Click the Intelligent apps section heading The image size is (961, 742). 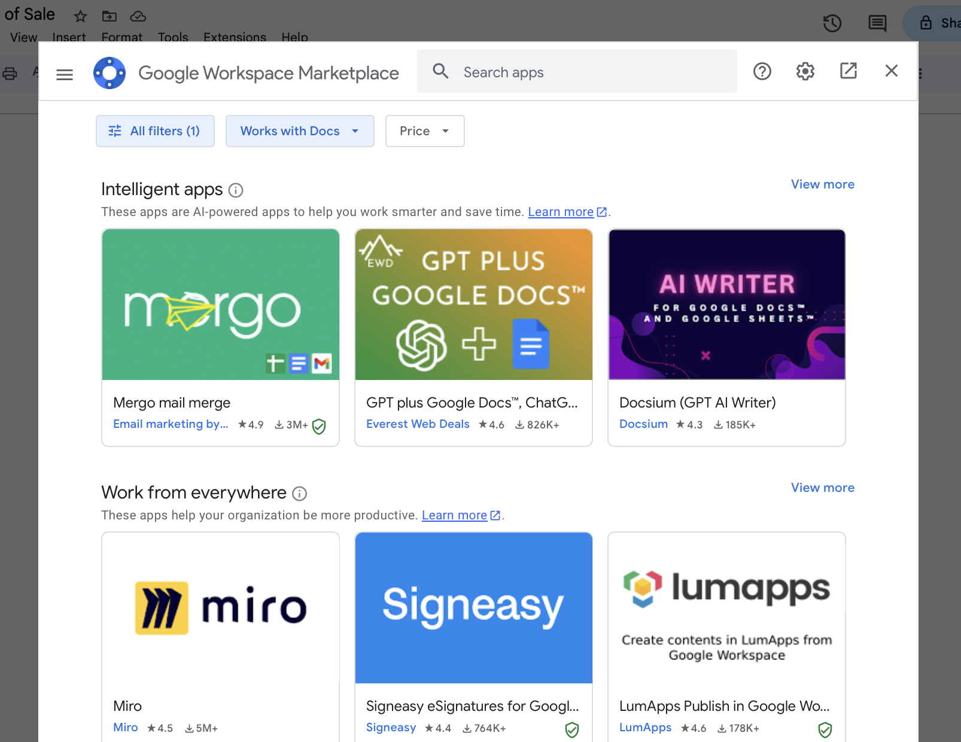[162, 190]
